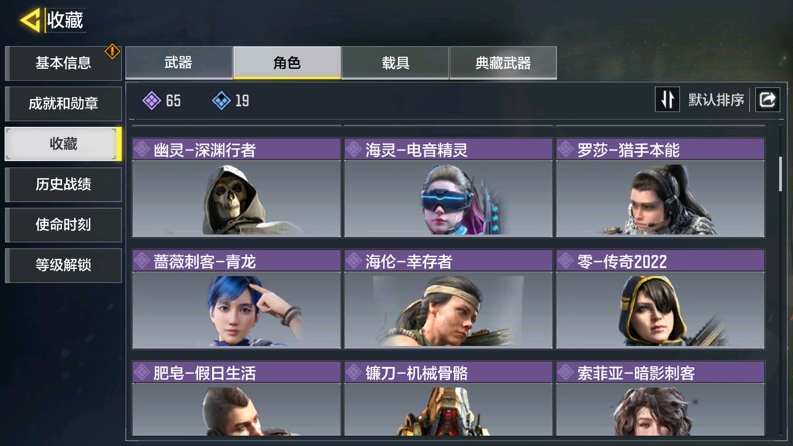
Task: Open the 默认排序 sort dropdown
Action: pos(716,100)
